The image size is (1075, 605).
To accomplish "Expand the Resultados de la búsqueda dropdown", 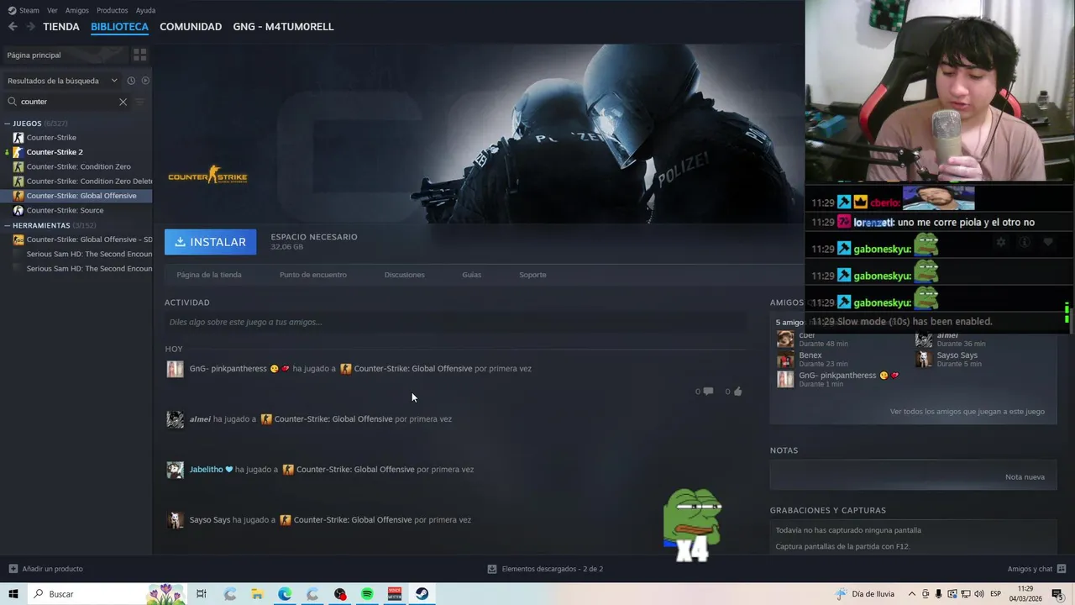I will point(62,81).
